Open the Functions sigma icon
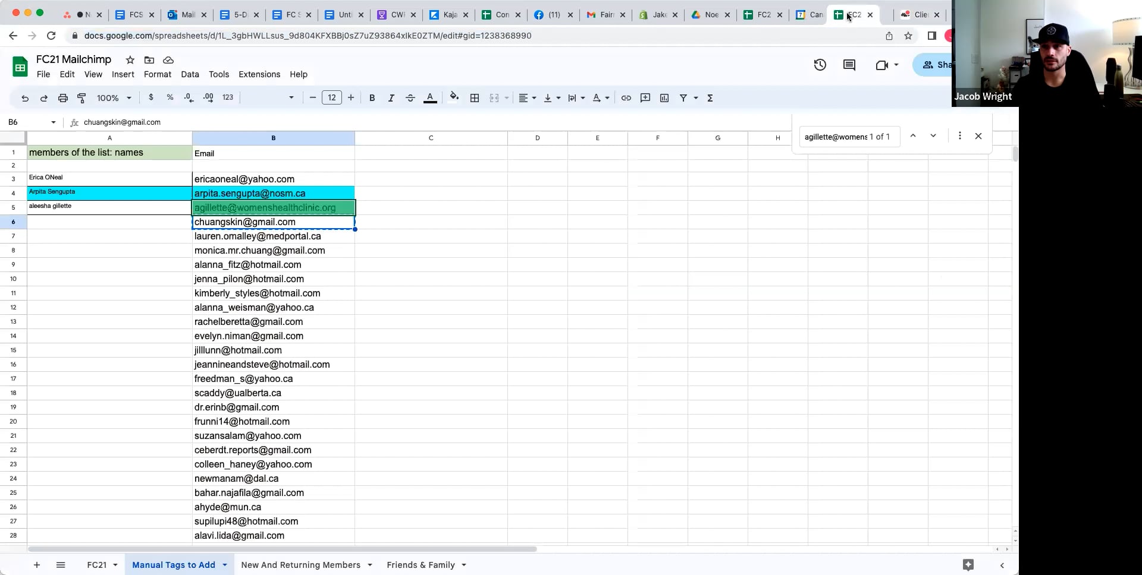This screenshot has height=575, width=1142. click(711, 97)
